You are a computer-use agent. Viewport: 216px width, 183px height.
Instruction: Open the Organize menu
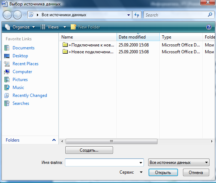20,27
